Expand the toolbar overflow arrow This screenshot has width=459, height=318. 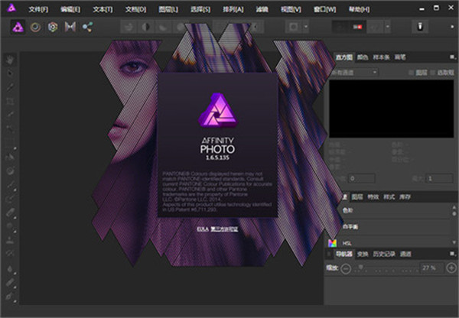click(x=452, y=27)
